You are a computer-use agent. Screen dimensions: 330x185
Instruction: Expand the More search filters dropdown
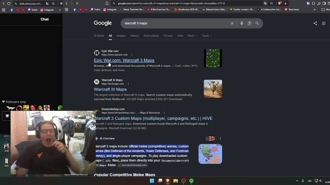[x=192, y=36]
